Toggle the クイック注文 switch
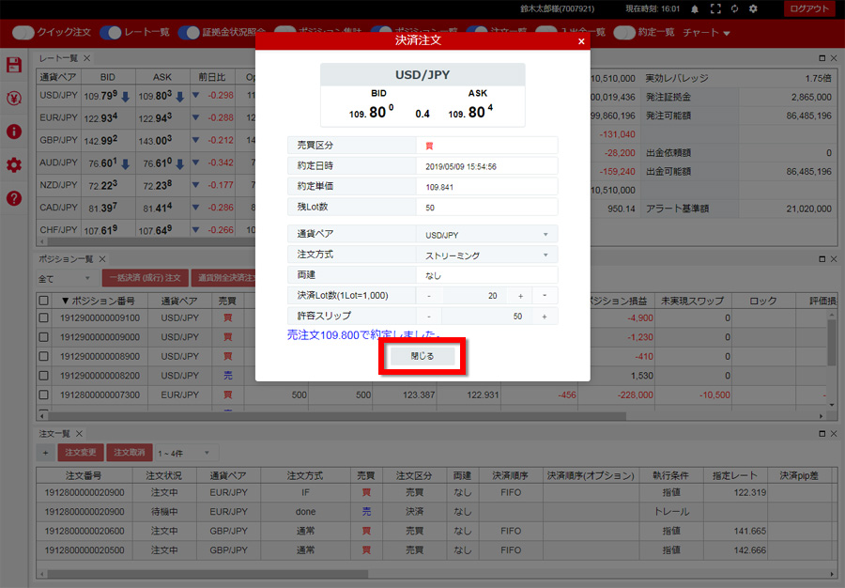 tap(23, 32)
